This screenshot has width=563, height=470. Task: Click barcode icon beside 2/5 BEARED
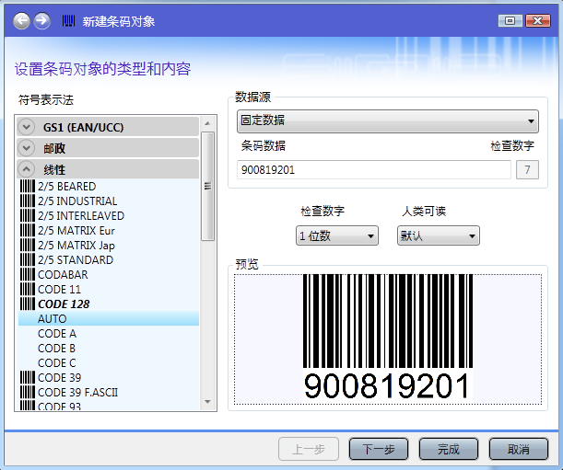tap(28, 187)
